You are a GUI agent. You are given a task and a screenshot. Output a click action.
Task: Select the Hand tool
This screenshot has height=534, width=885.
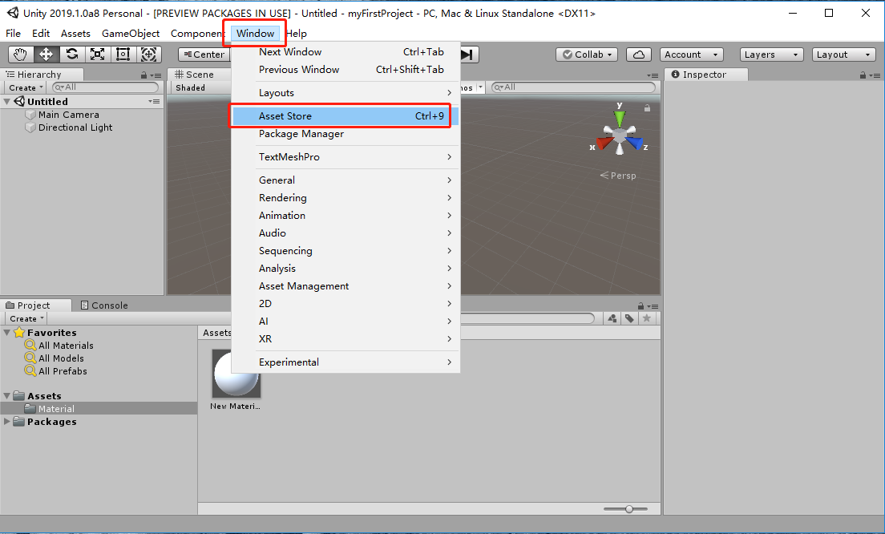click(21, 55)
